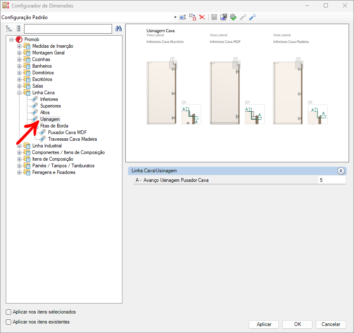This screenshot has width=354, height=333.
Task: Click the gear with green checkmark icon
Action: click(x=233, y=17)
